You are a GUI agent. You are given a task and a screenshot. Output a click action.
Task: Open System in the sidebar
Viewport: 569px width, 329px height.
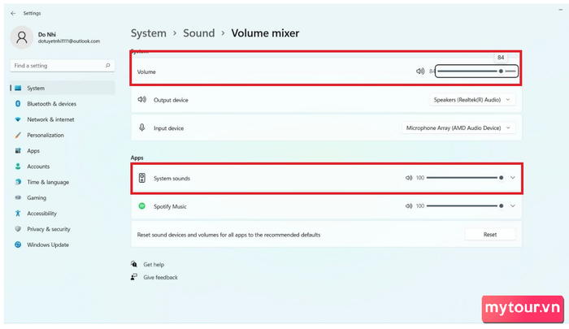click(x=63, y=89)
